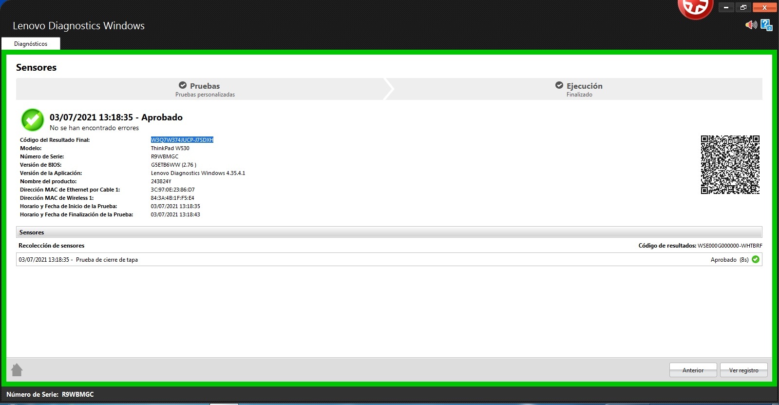The image size is (779, 405).
Task: Click the BIOS version G5ETB6WW (2.76)
Action: click(173, 165)
